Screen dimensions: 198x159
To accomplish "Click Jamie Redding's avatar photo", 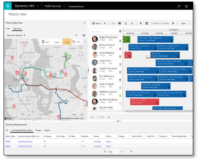I will click(95, 54).
